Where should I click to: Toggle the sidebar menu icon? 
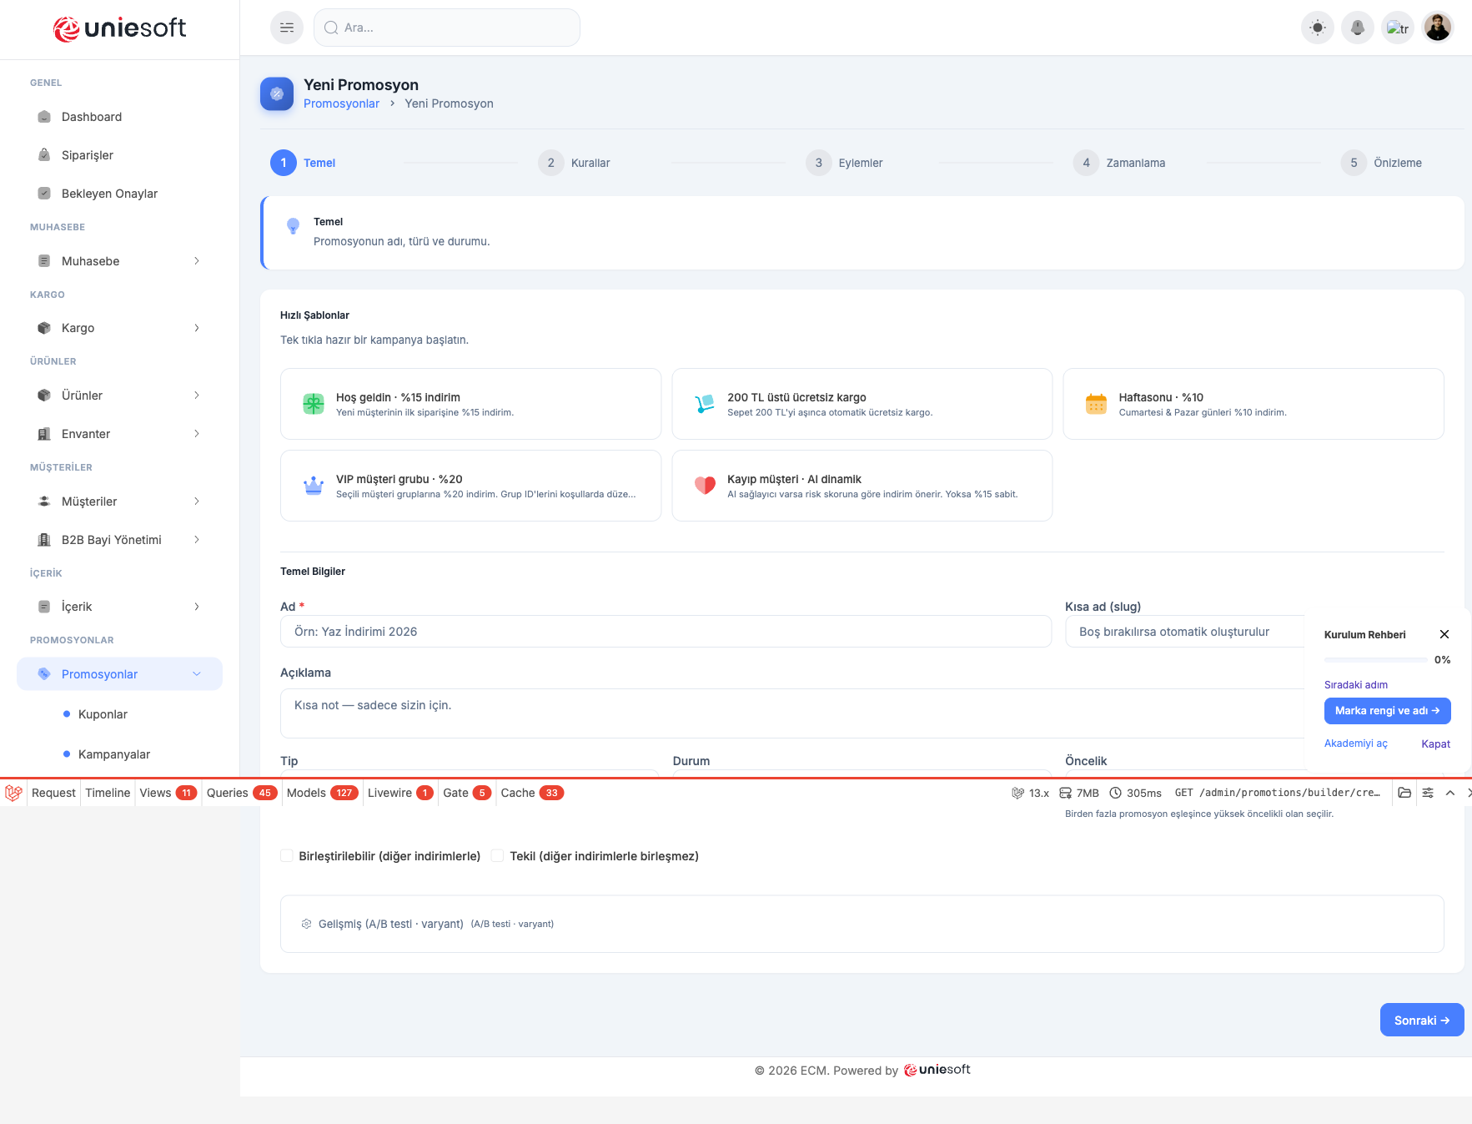click(287, 28)
